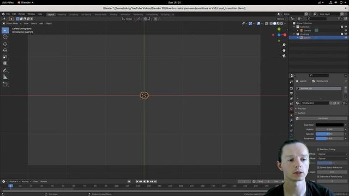Viewport: 349px width, 196px height.
Task: Collapse the Collection tree in outliner
Action: [x=294, y=27]
